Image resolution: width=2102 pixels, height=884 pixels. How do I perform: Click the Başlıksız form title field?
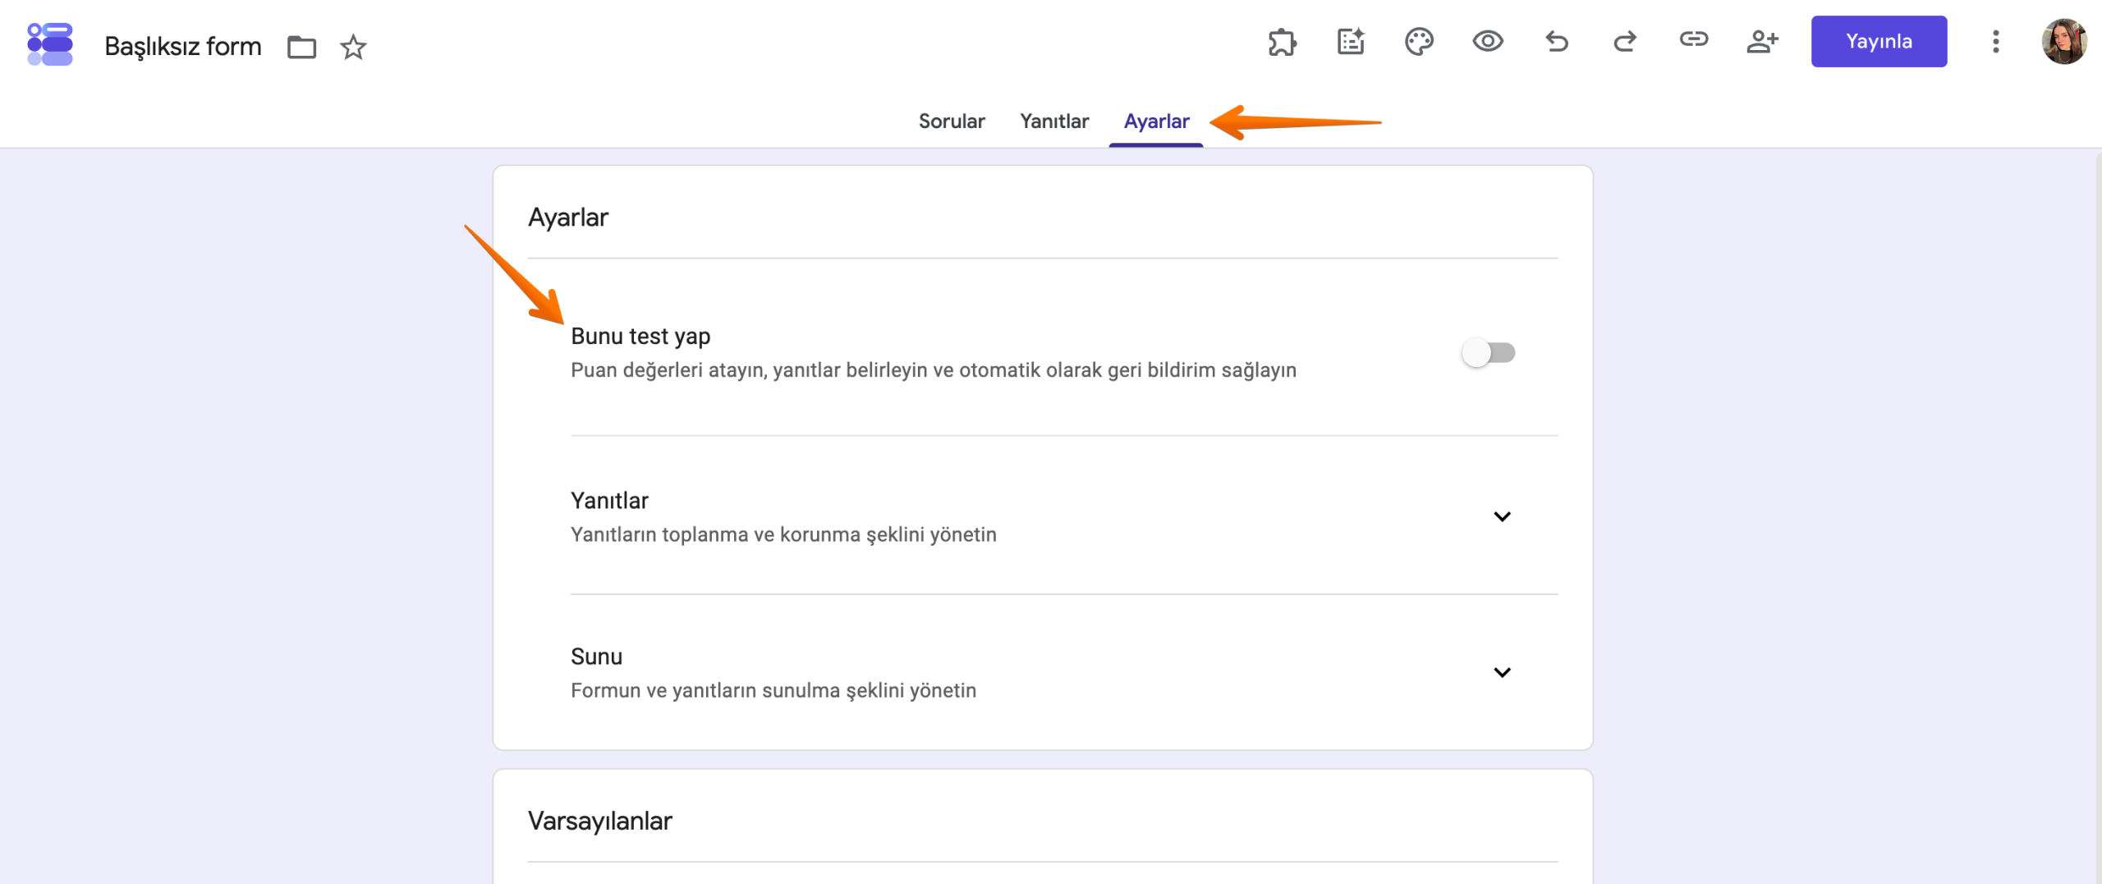[183, 47]
